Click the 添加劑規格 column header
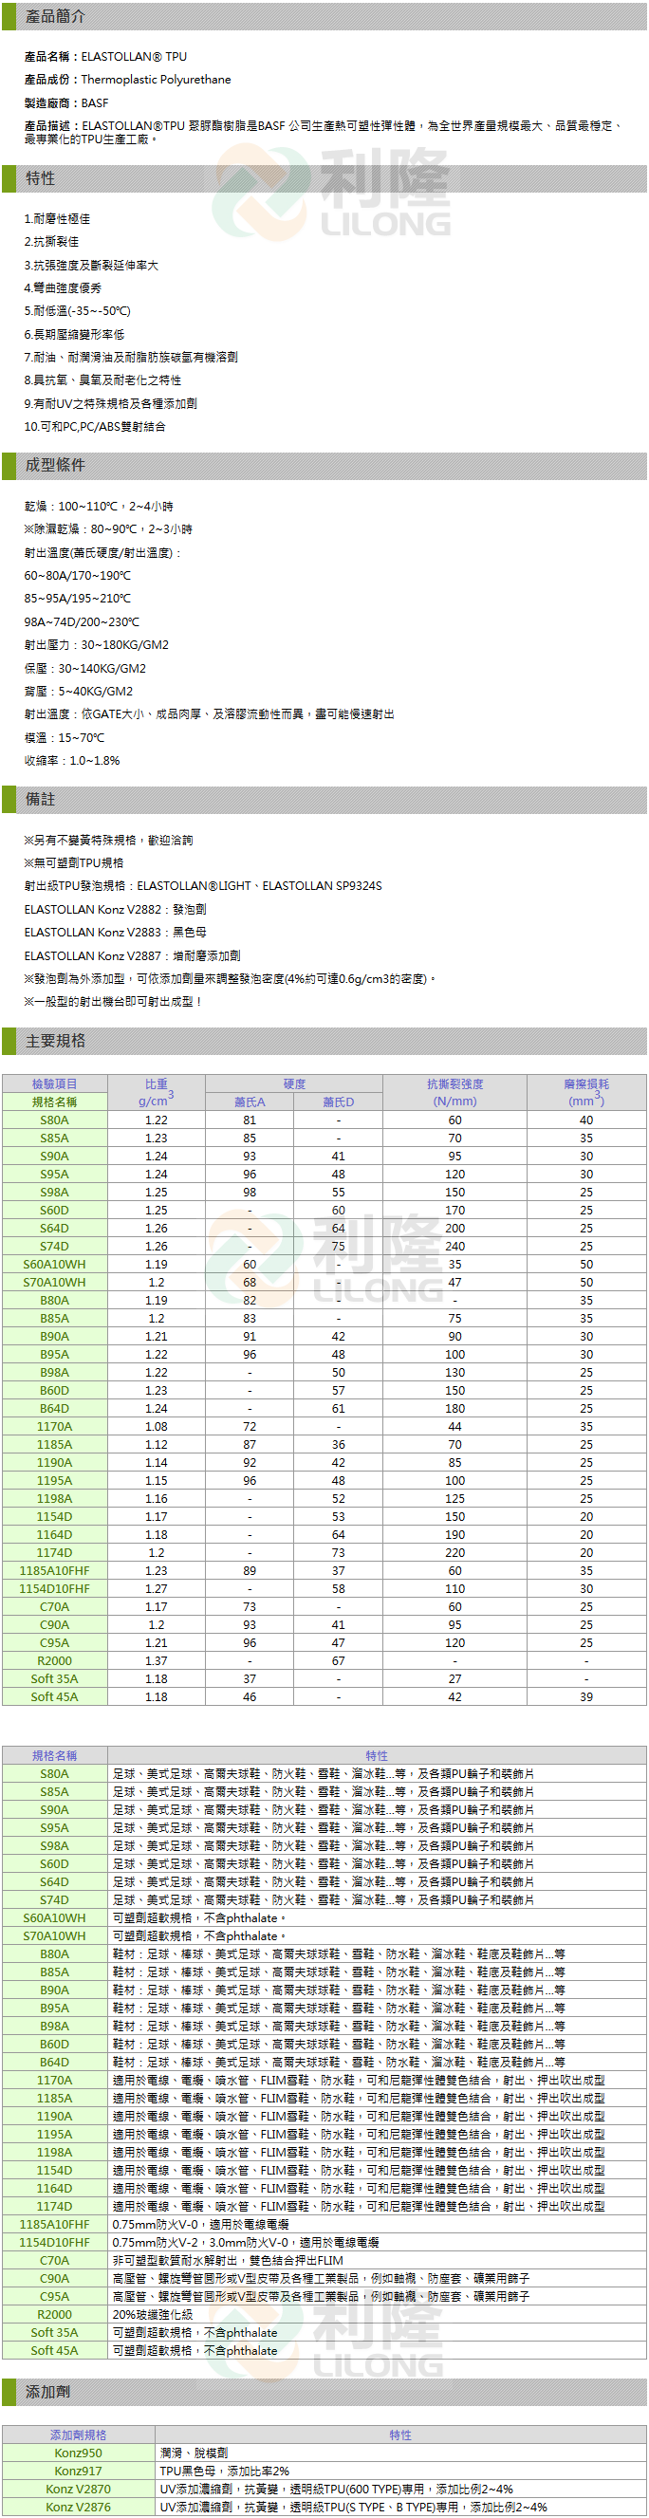This screenshot has width=649, height=2518. pyautogui.click(x=78, y=2434)
